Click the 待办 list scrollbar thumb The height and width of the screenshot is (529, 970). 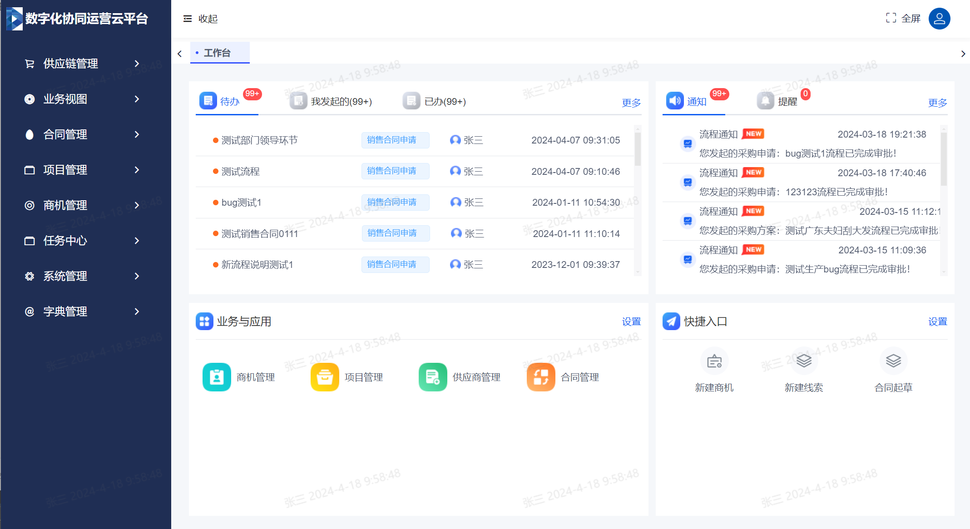pos(638,149)
